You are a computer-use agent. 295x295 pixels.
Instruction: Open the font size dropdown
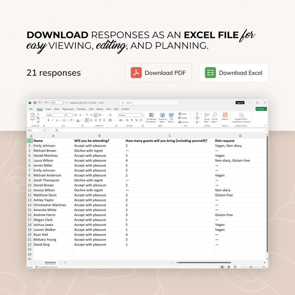coord(73,115)
